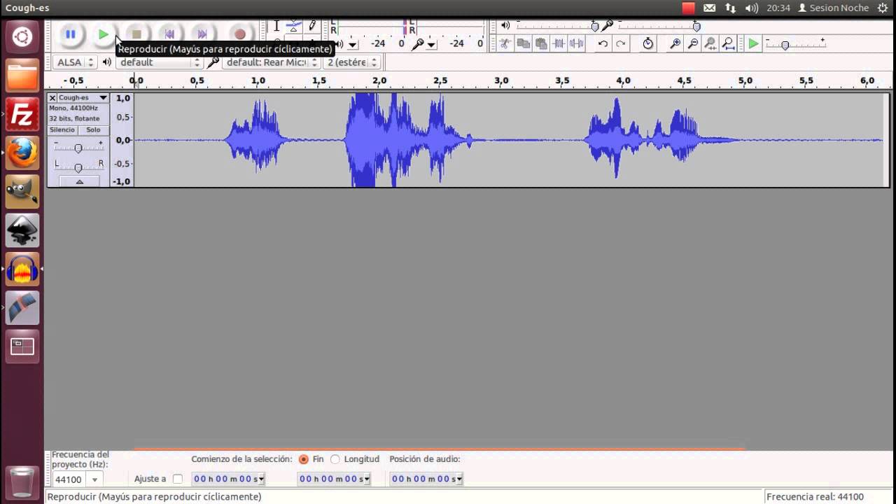Open the sync-lock stopwatch tool
This screenshot has height=504, width=896.
648,43
